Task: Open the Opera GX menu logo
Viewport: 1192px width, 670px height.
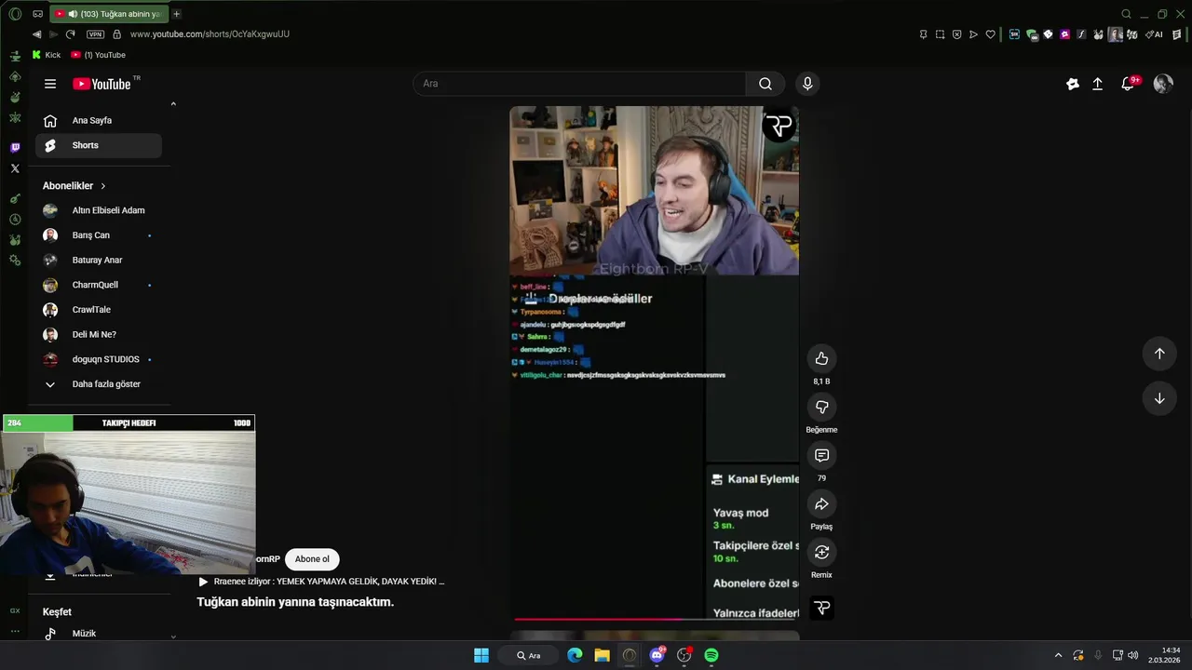Action: point(15,14)
